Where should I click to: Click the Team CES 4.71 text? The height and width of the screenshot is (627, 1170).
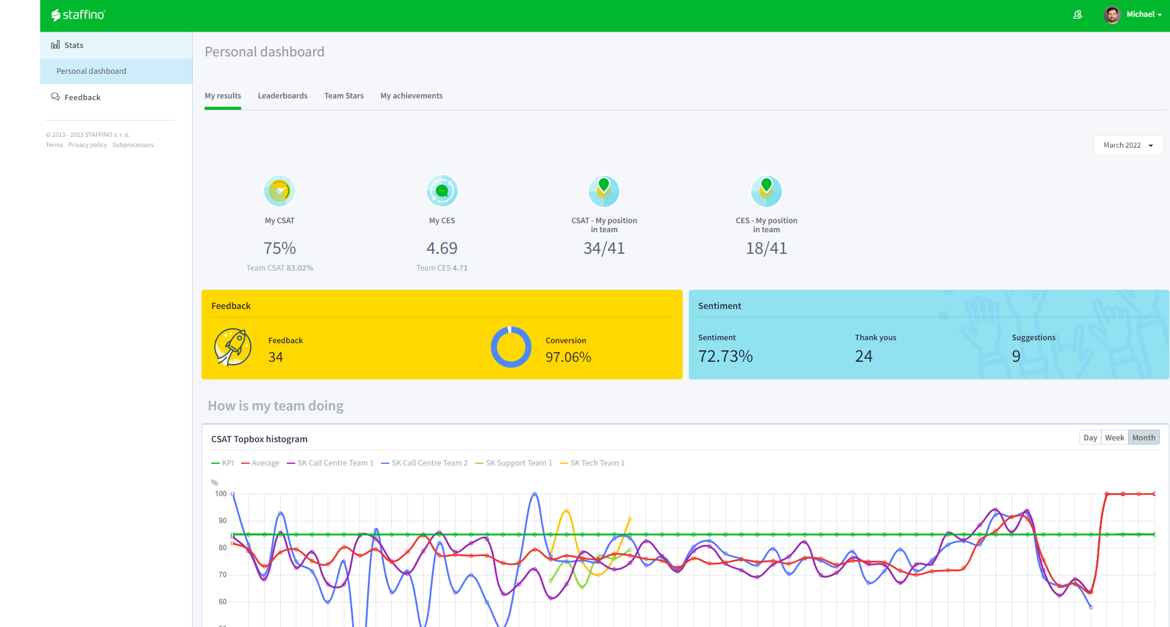[x=442, y=268]
